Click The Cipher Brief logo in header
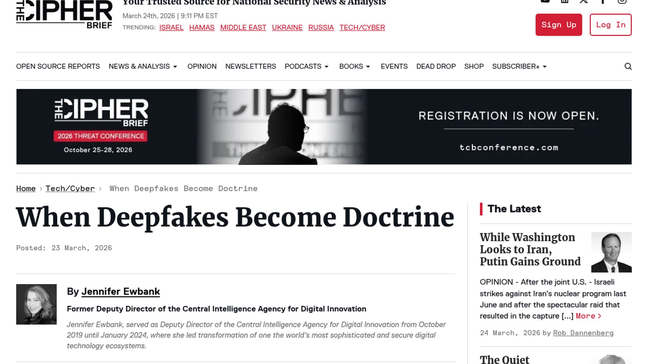Screen dimensions: 648x364 pyautogui.click(x=64, y=14)
